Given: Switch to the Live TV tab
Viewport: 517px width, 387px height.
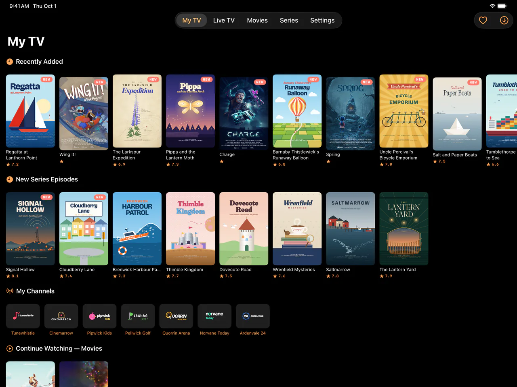Looking at the screenshot, I should (x=224, y=20).
